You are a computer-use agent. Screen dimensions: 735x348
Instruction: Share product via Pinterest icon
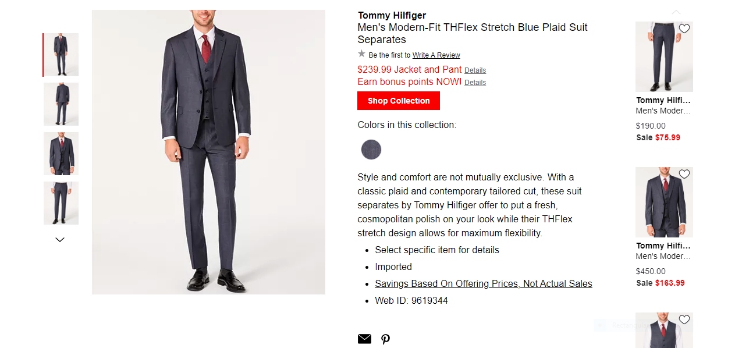[x=385, y=339]
